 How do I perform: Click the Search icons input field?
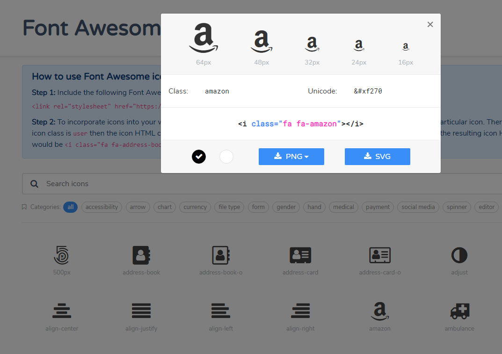262,184
